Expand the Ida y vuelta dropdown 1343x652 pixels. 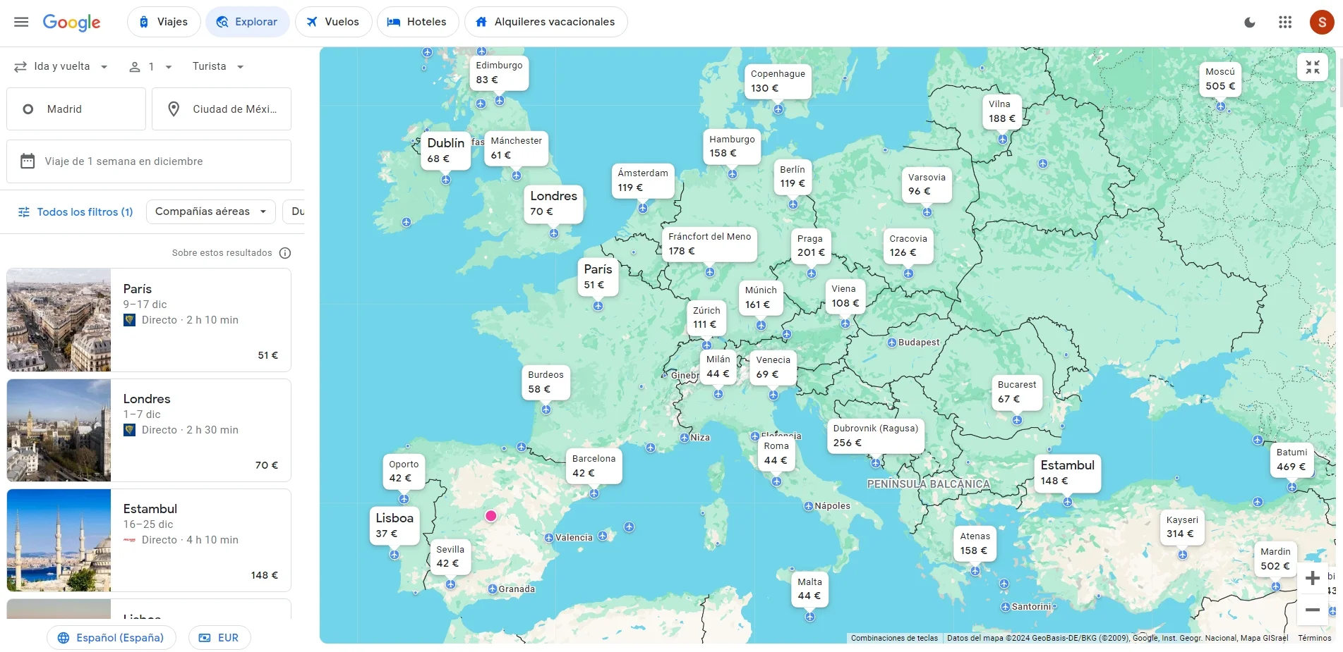click(x=61, y=67)
